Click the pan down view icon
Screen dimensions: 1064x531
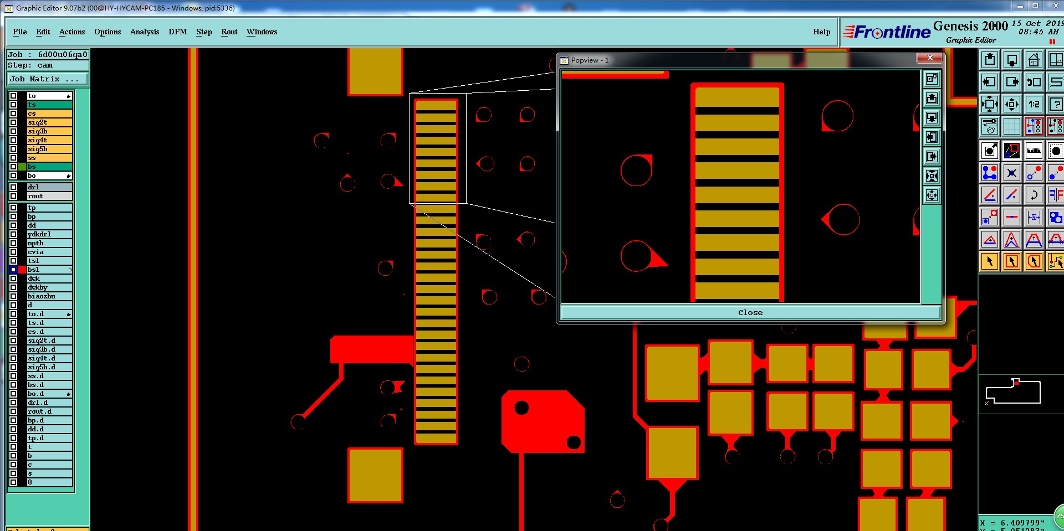(x=1012, y=60)
